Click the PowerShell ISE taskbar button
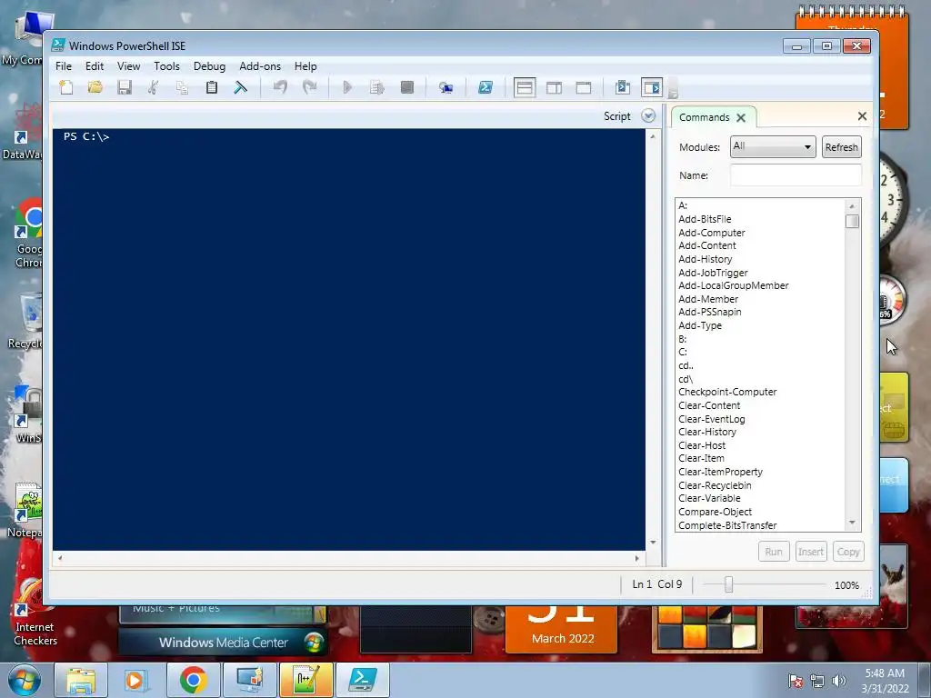931x698 pixels. (x=362, y=680)
